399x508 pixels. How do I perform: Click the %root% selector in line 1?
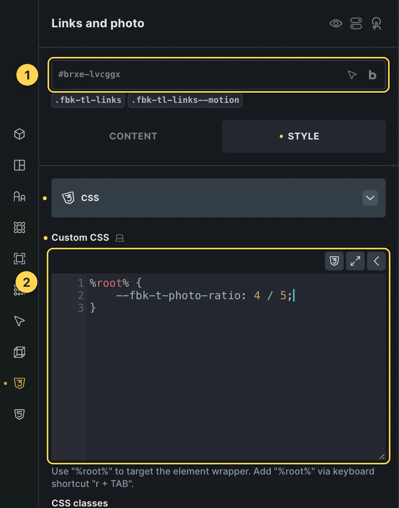[109, 283]
